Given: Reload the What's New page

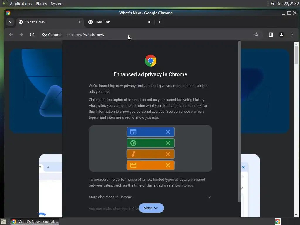Looking at the screenshot, I should [32, 35].
